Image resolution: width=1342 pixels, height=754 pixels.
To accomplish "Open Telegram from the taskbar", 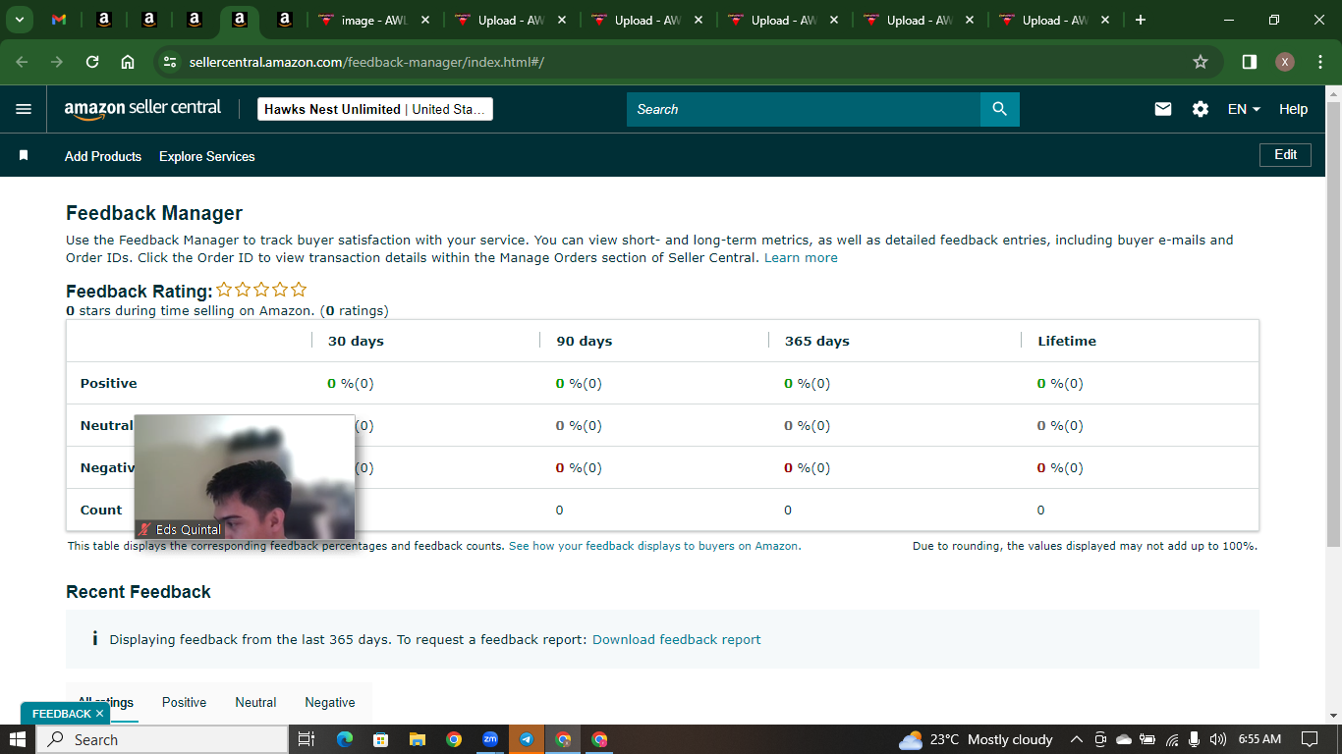I will 527,739.
